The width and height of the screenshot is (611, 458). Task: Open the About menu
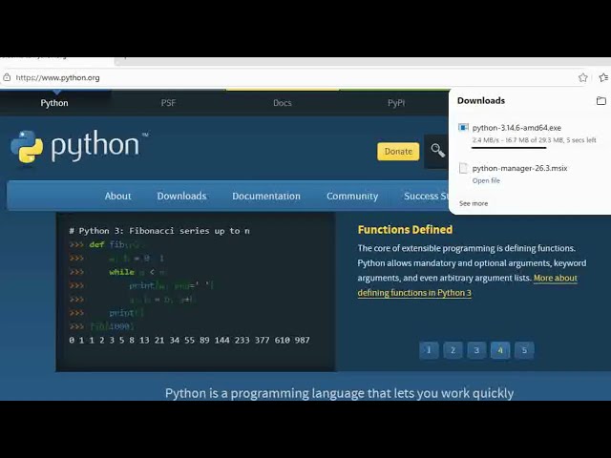coord(117,196)
